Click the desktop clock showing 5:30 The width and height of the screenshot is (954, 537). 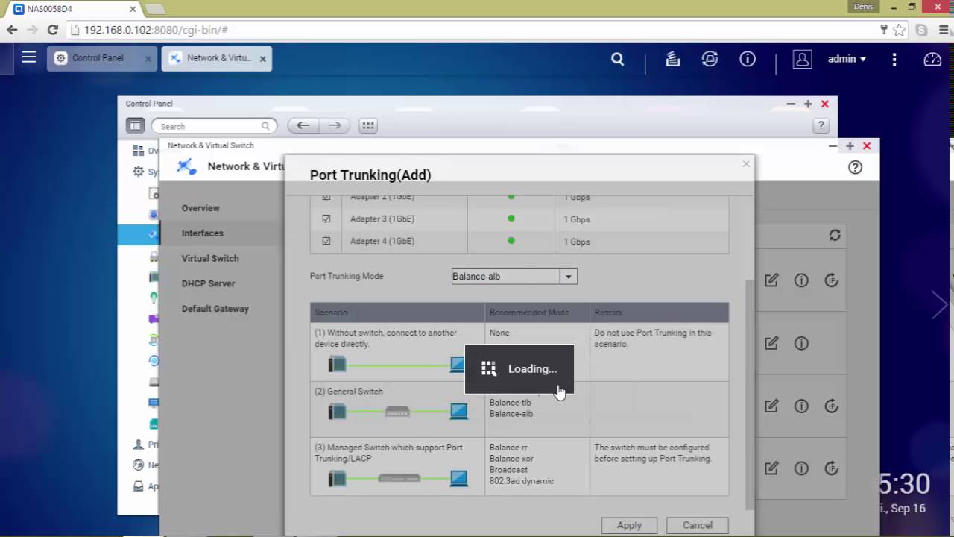click(903, 484)
